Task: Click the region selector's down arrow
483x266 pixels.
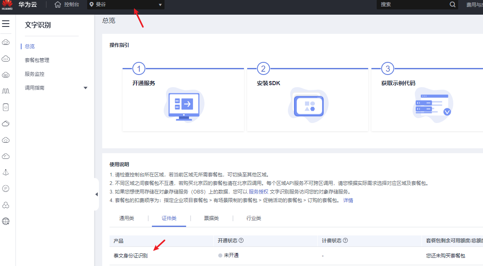Action: pyautogui.click(x=160, y=5)
